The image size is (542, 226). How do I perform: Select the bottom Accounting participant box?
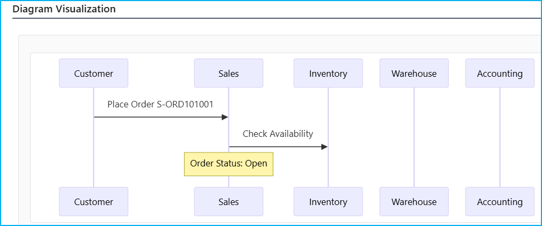click(x=499, y=202)
